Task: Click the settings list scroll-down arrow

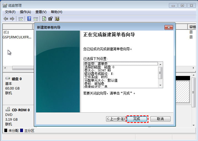Action: tap(160, 85)
